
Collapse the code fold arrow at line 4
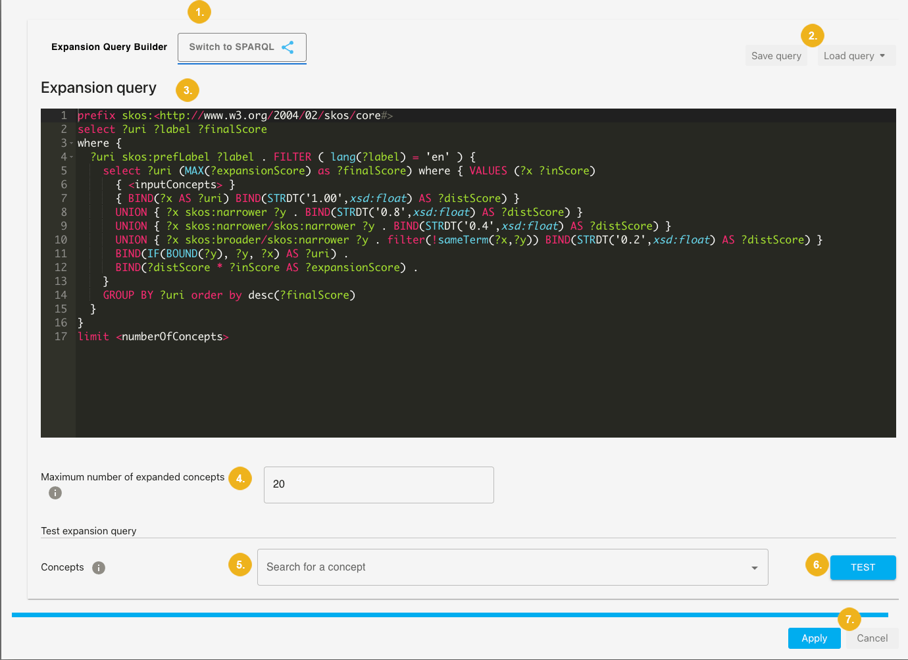click(72, 157)
